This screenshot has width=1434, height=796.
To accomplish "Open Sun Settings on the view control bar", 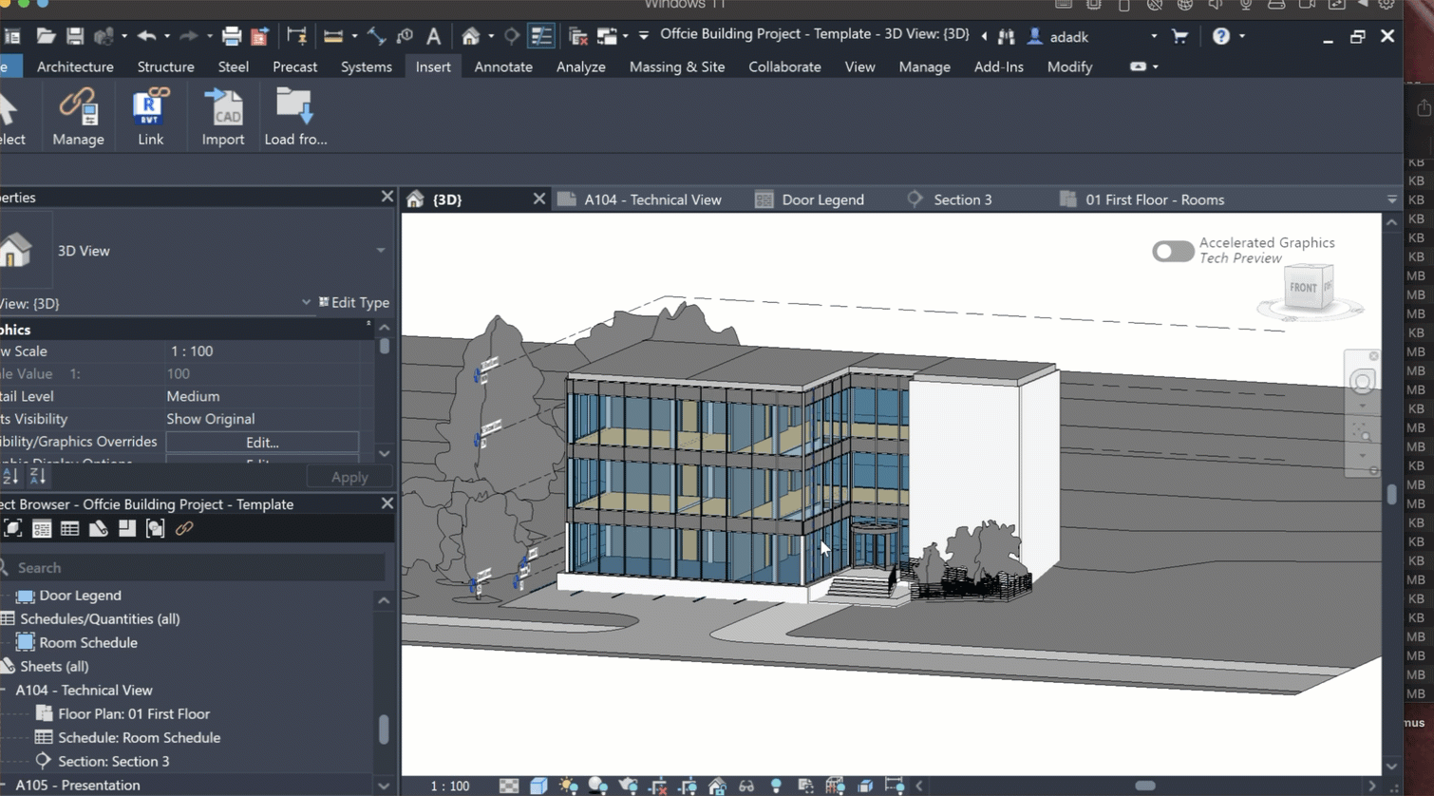I will pyautogui.click(x=568, y=786).
